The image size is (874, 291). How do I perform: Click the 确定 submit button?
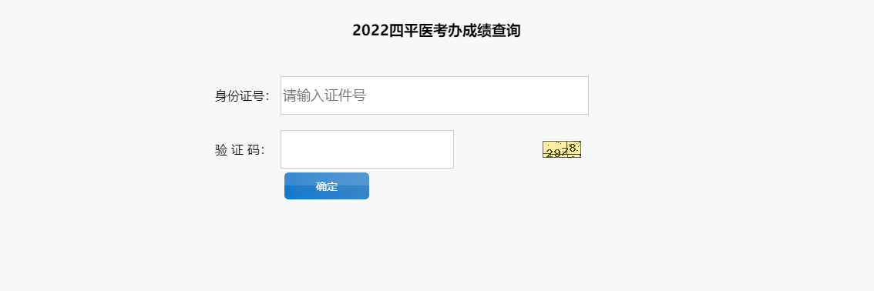327,186
